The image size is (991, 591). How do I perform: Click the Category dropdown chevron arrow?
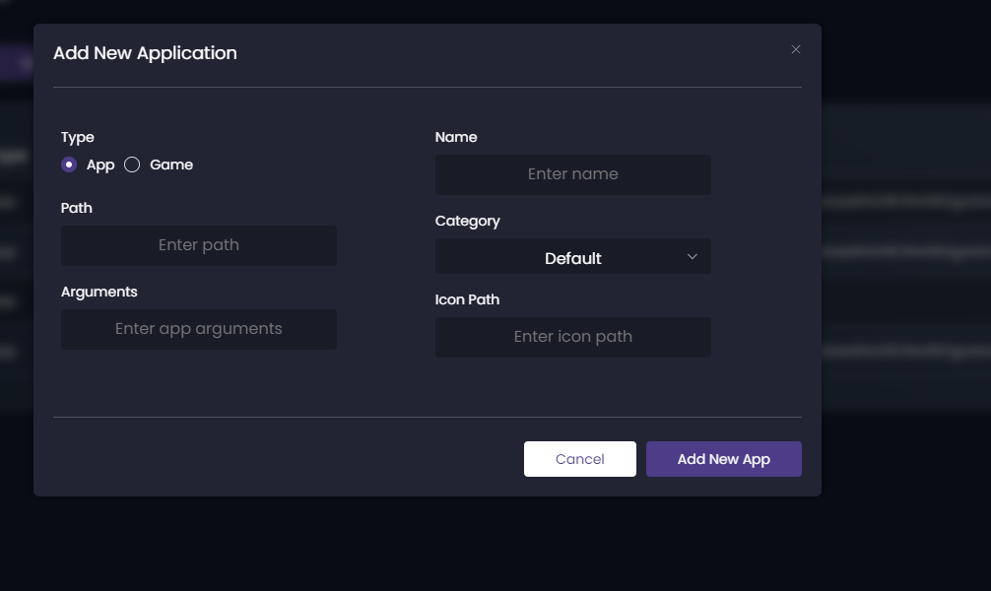point(692,255)
